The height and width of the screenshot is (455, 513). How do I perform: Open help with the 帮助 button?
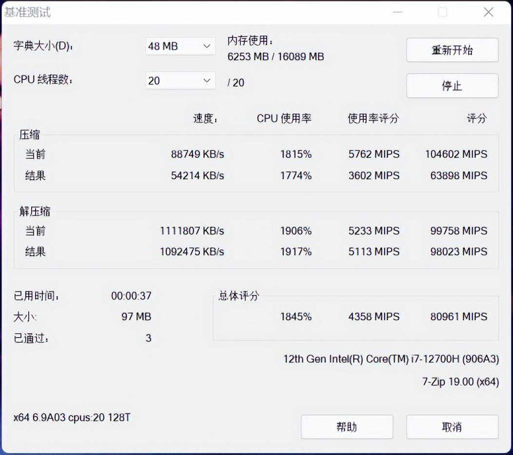point(347,427)
